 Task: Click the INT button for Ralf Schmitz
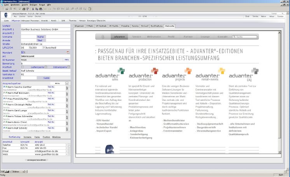pyautogui.click(x=67, y=129)
